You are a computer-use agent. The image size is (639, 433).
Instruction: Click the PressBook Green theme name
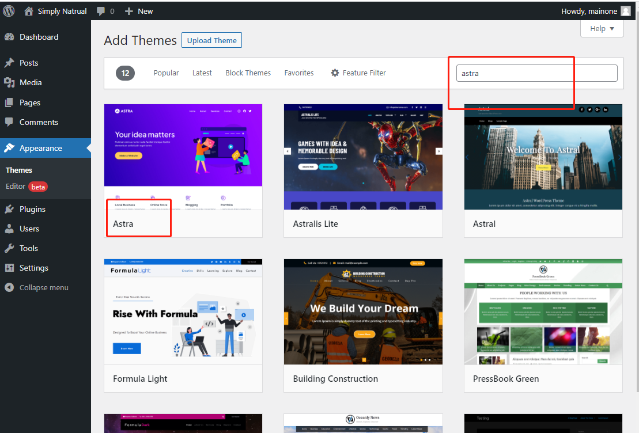506,379
